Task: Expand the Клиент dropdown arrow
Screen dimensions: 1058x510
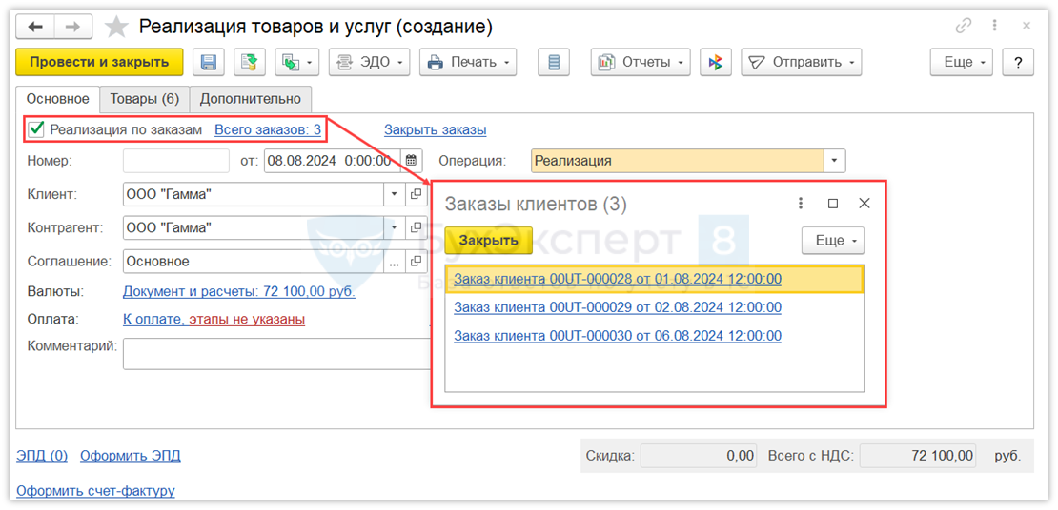Action: (x=395, y=195)
